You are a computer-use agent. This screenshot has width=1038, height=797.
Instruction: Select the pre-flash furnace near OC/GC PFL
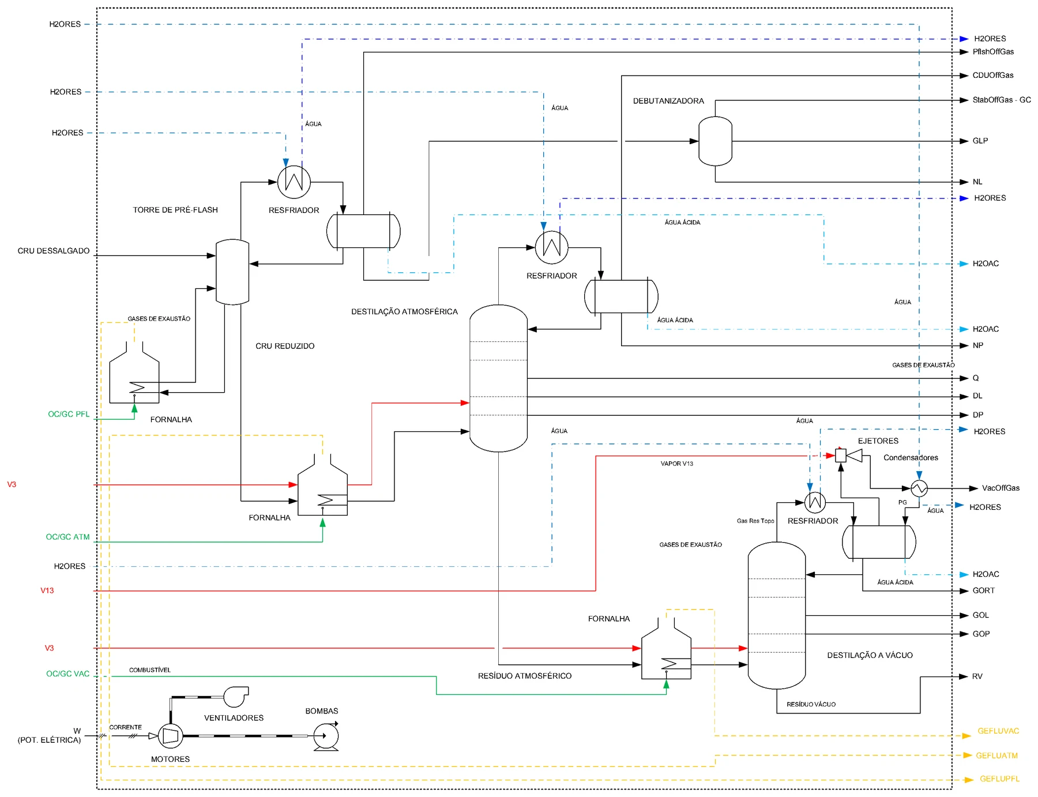pos(134,373)
